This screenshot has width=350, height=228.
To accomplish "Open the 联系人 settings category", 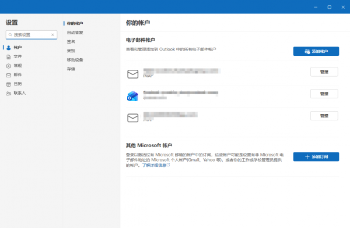I will point(16,93).
